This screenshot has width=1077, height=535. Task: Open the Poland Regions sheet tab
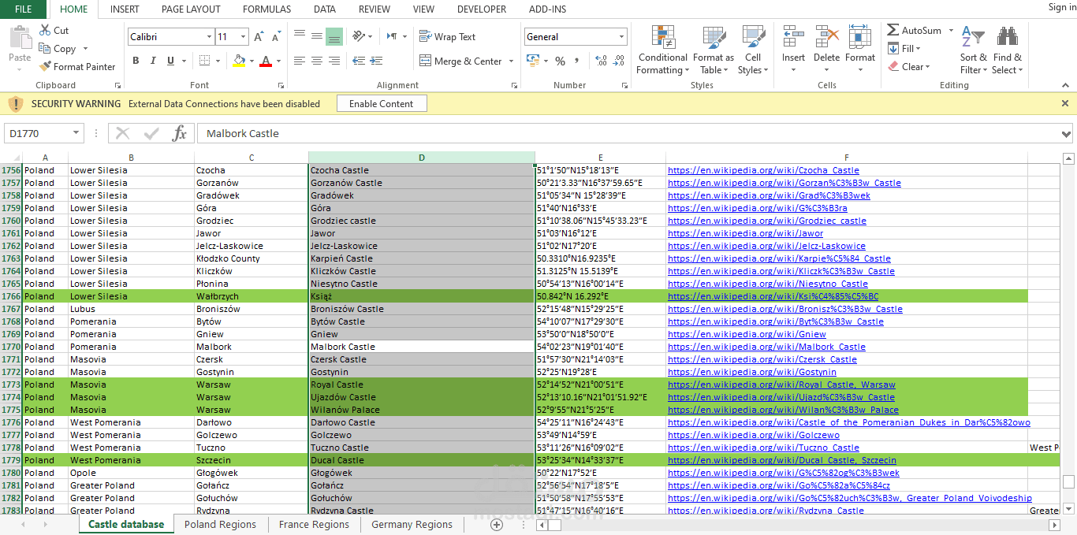pos(220,524)
